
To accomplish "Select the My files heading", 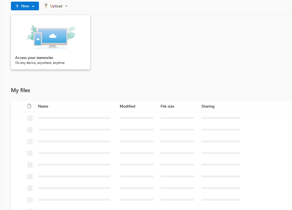I will pos(20,90).
